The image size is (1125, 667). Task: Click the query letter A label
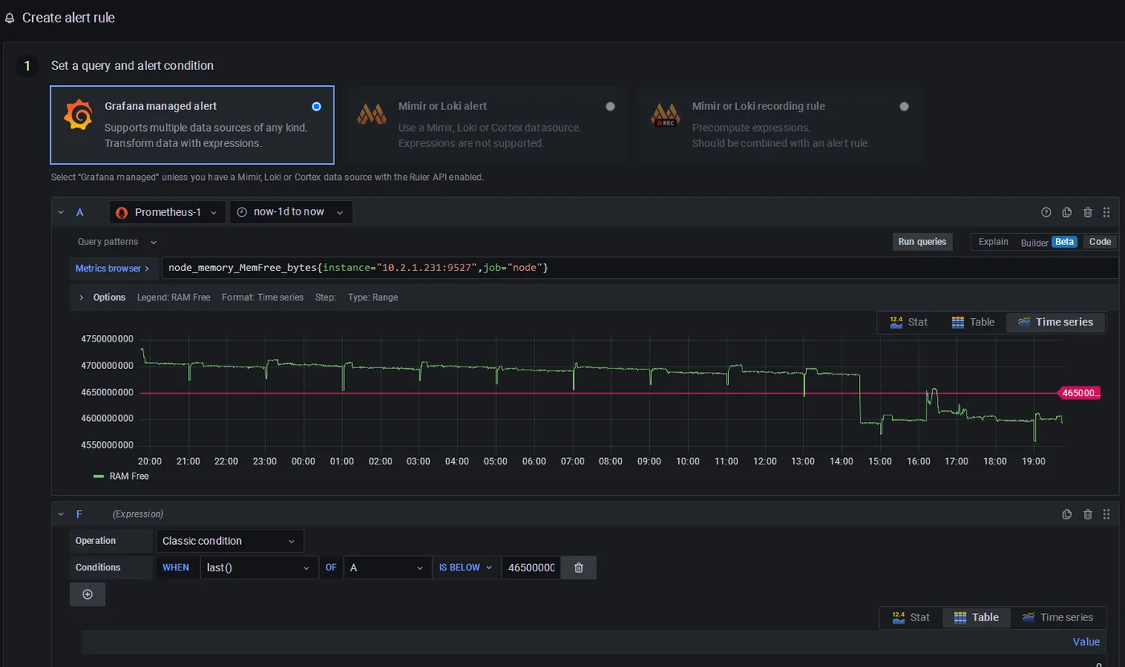pos(80,212)
